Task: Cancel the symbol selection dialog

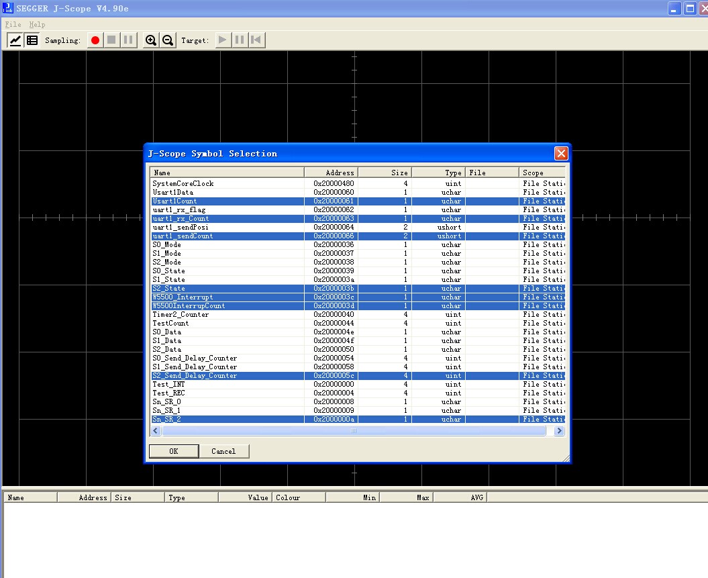Action: [x=223, y=451]
